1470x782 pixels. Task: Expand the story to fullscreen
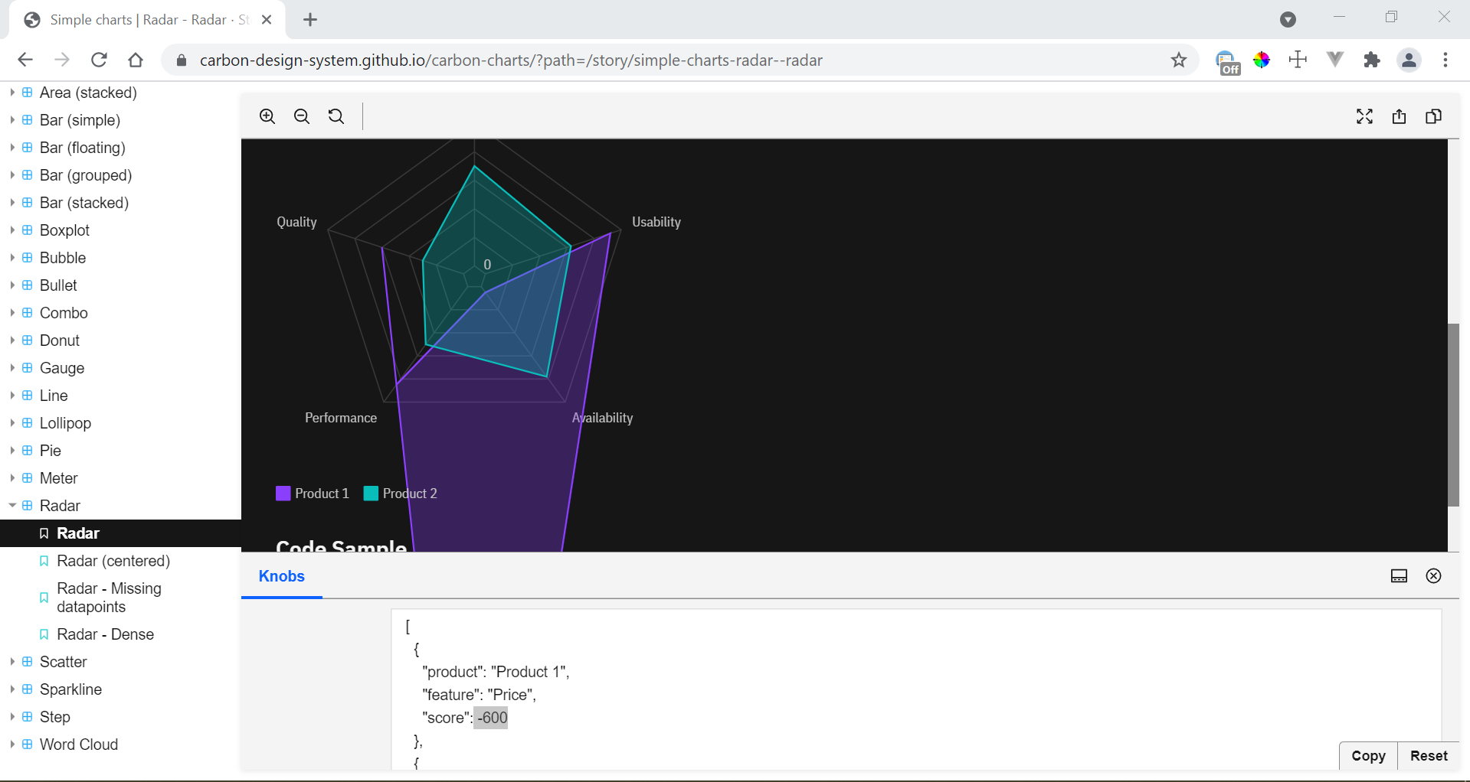tap(1364, 117)
